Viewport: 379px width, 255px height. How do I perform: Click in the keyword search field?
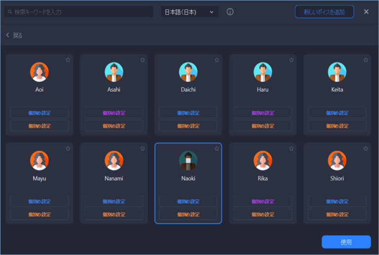point(79,12)
